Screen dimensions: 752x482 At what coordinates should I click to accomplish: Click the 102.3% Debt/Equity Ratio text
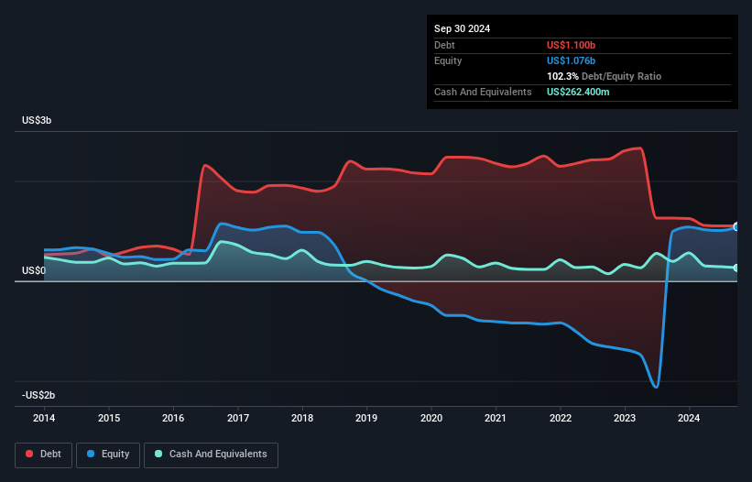coord(604,76)
